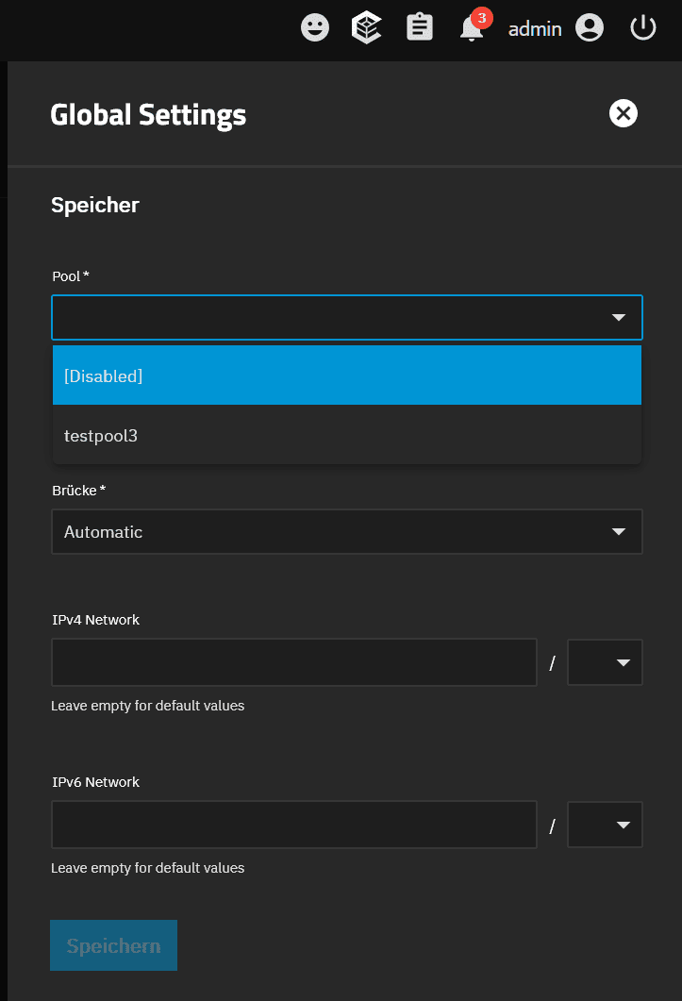The height and width of the screenshot is (1001, 682).
Task: Close the Global Settings panel
Action: coord(623,114)
